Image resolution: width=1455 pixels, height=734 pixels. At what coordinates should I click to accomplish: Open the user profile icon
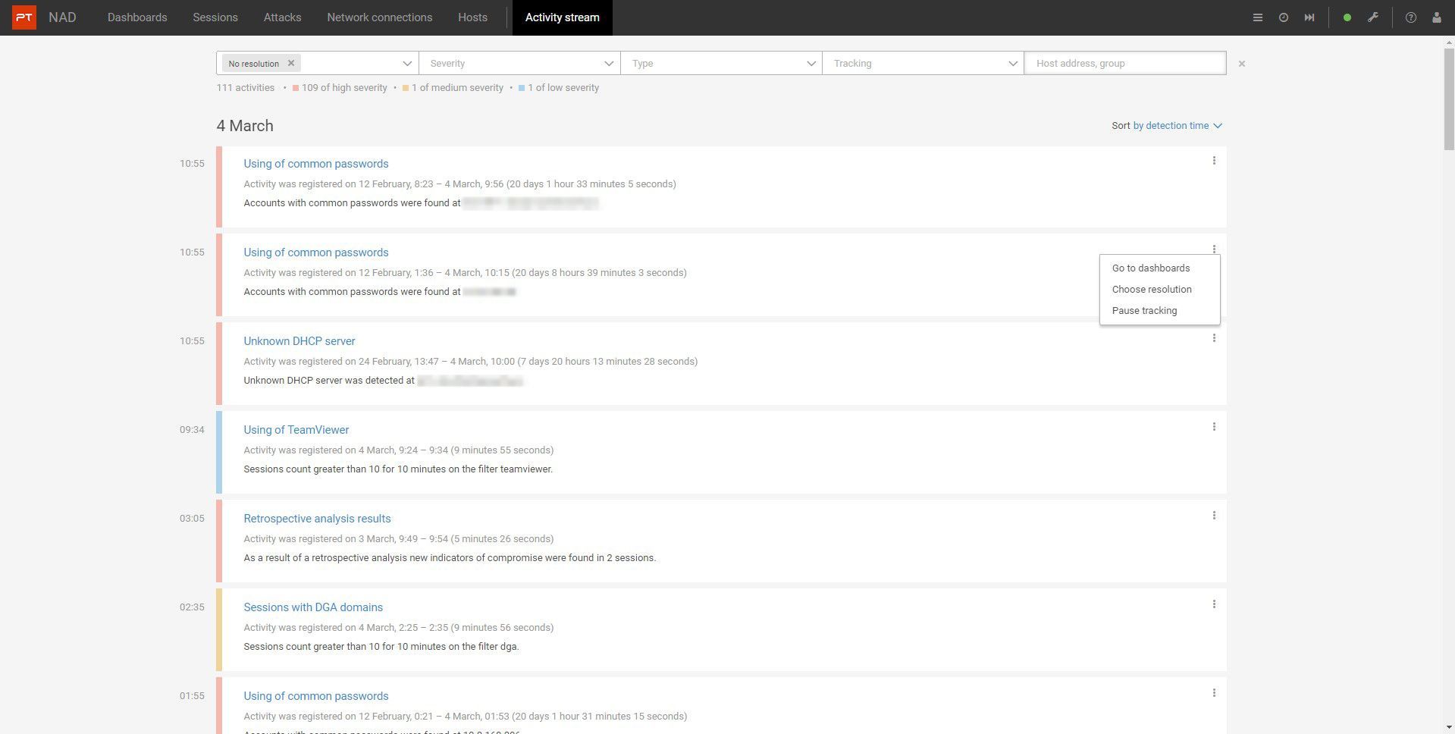click(1437, 17)
